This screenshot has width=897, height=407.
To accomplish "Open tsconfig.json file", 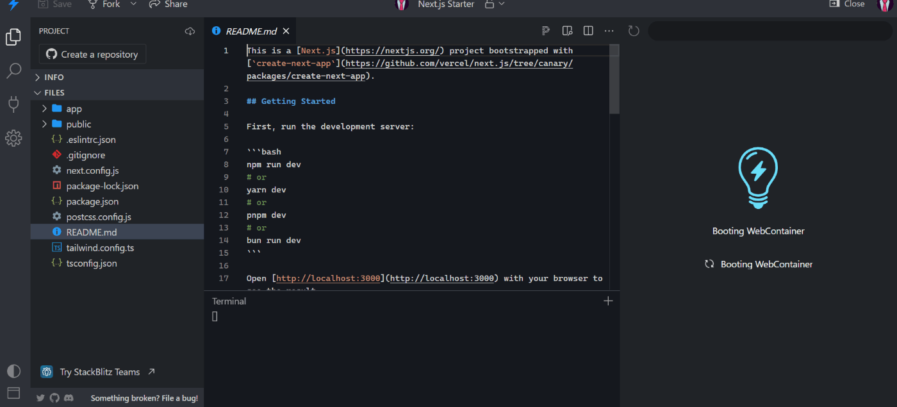I will coord(117,263).
